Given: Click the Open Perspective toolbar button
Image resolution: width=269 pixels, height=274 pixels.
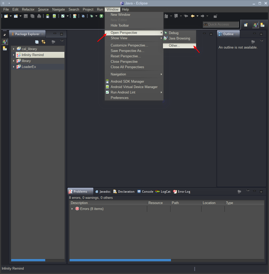Looking at the screenshot, I should [246, 25].
